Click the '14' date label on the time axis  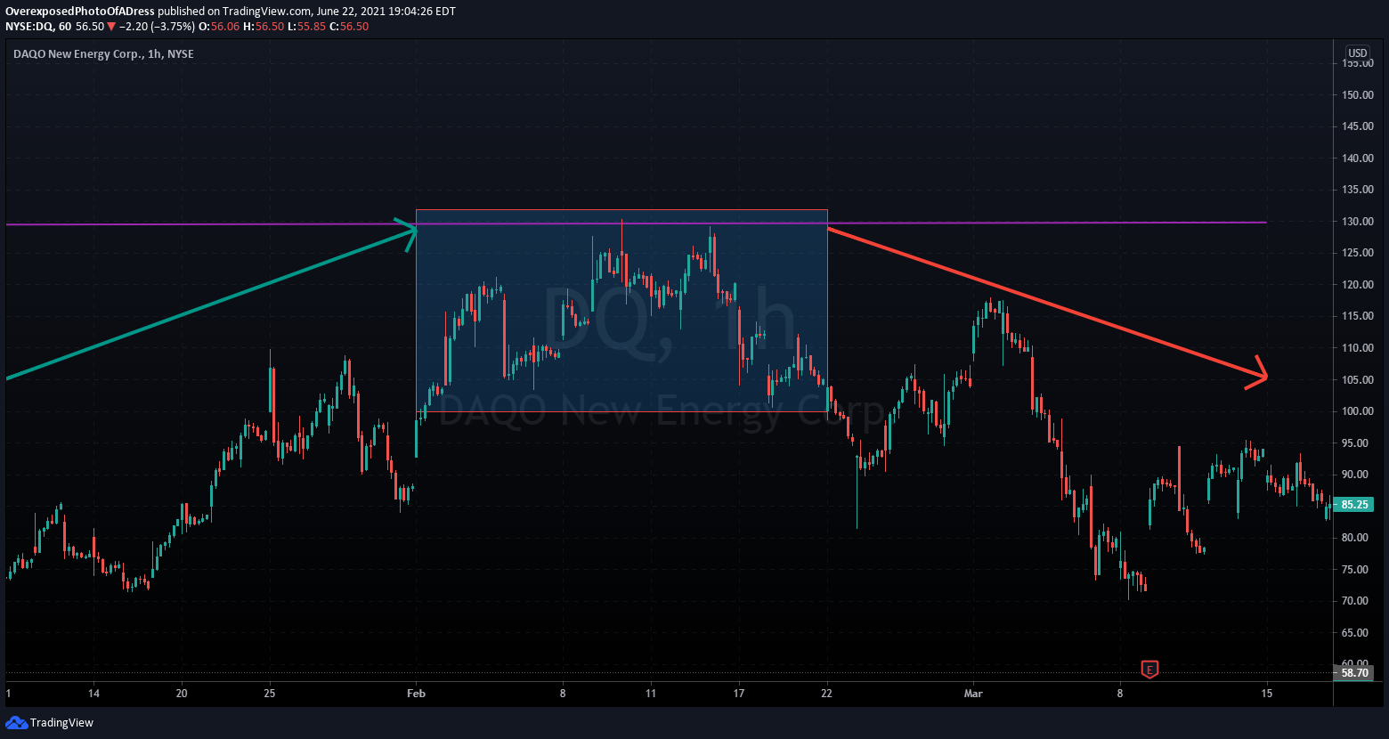pyautogui.click(x=93, y=693)
